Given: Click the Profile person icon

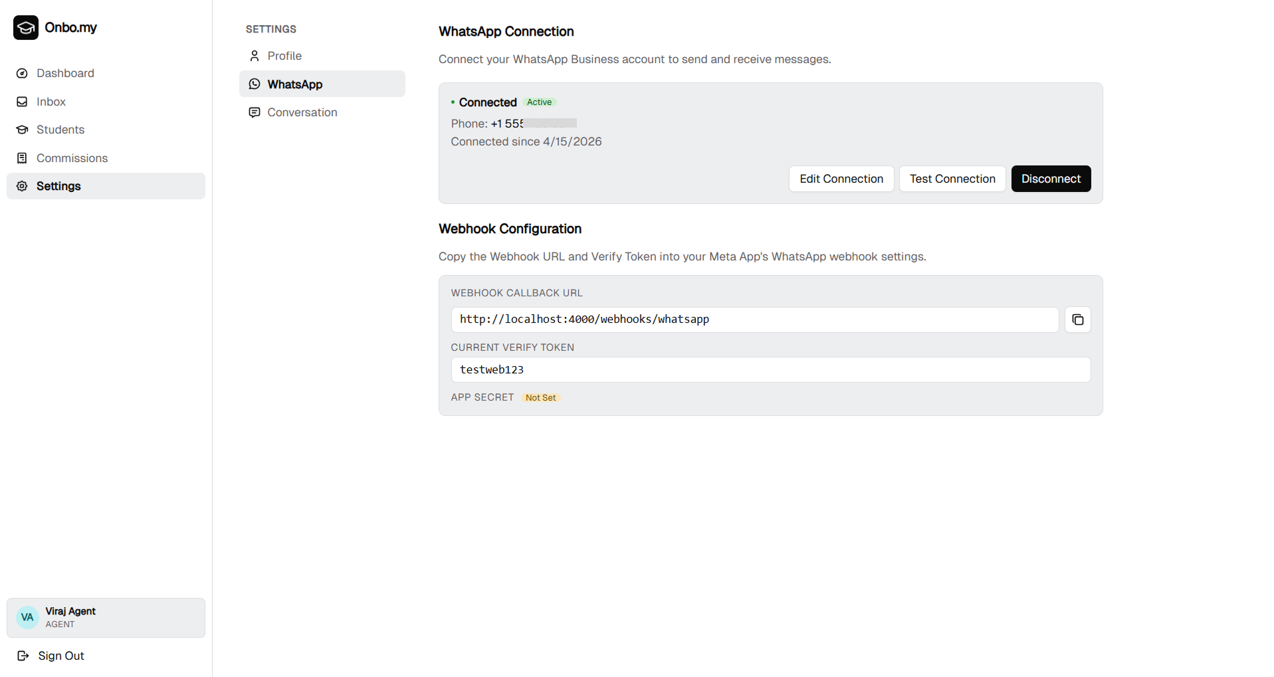Looking at the screenshot, I should (255, 56).
